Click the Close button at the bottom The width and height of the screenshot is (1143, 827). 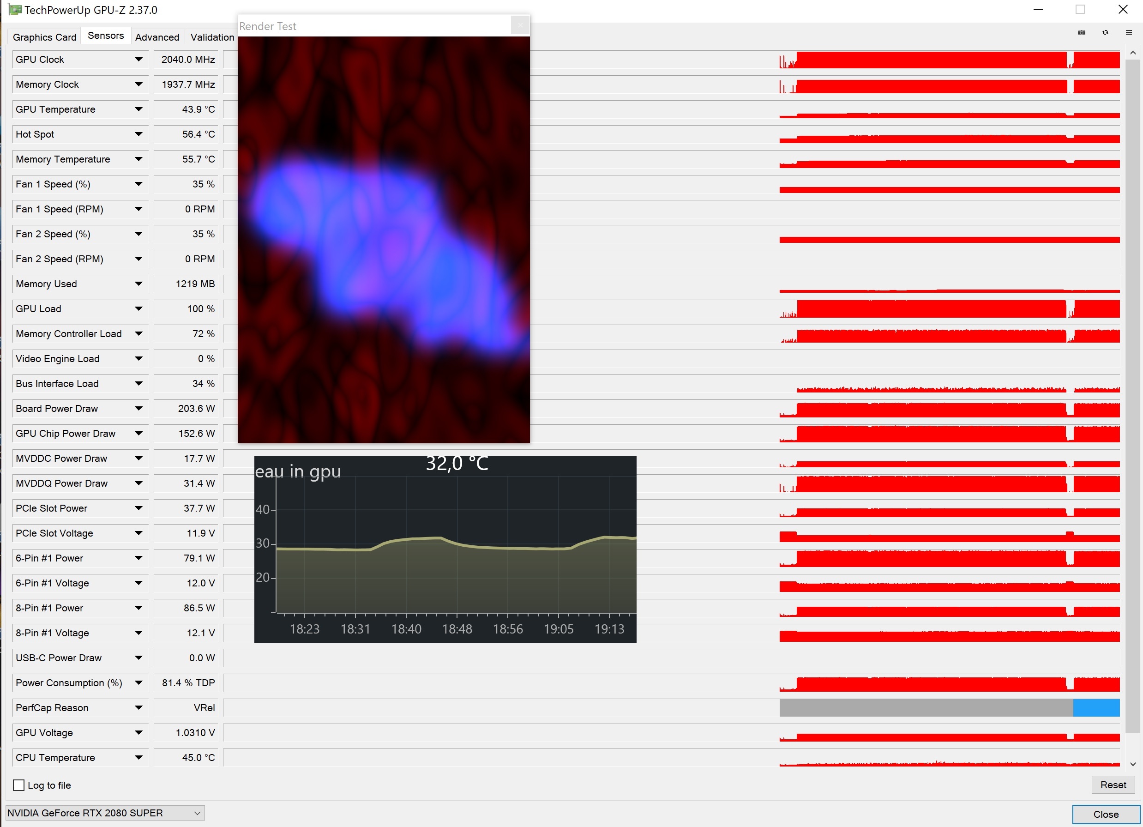coord(1106,815)
